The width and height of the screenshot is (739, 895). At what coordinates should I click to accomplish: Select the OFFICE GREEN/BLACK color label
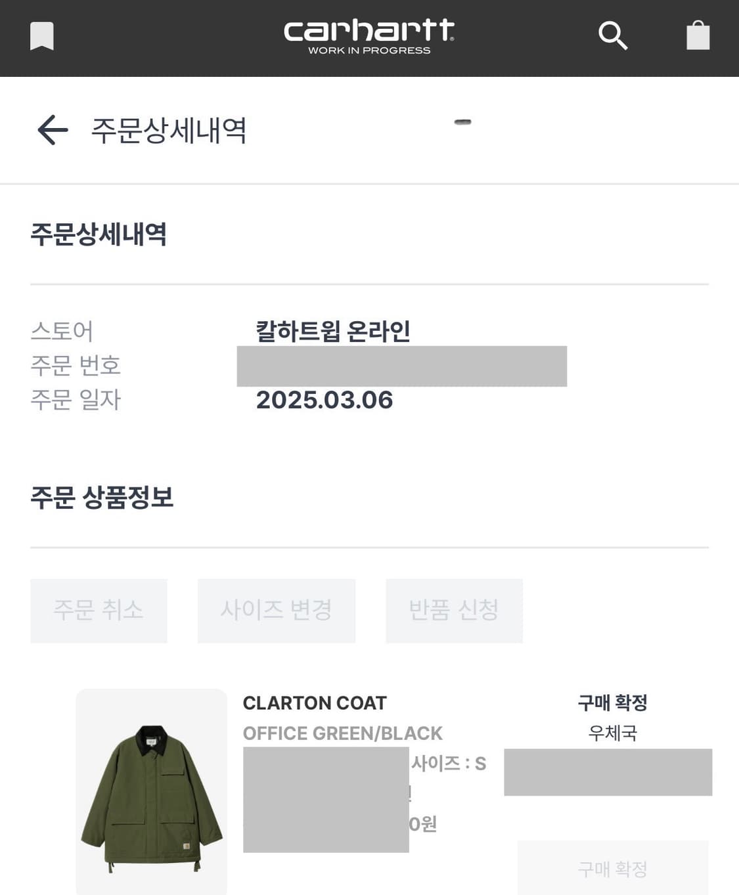point(342,733)
